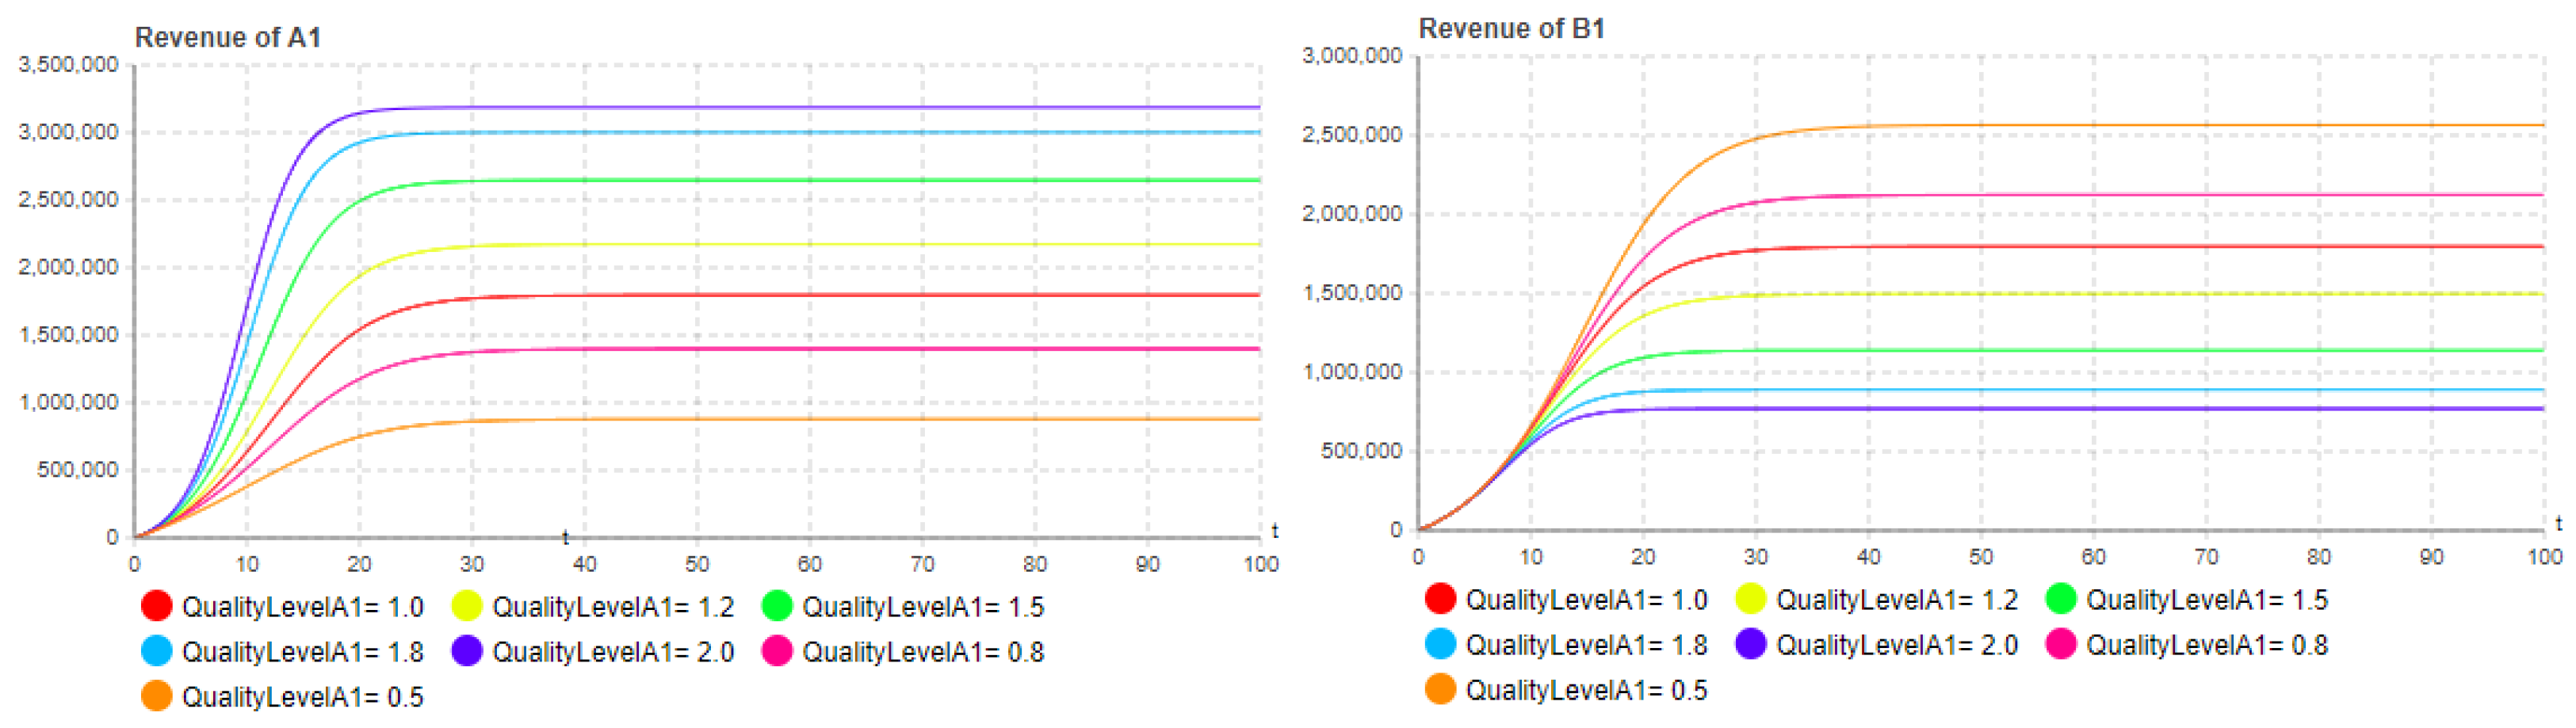Click red QualityLevelA1=1.0 legend dot in A1 chart

click(x=157, y=606)
